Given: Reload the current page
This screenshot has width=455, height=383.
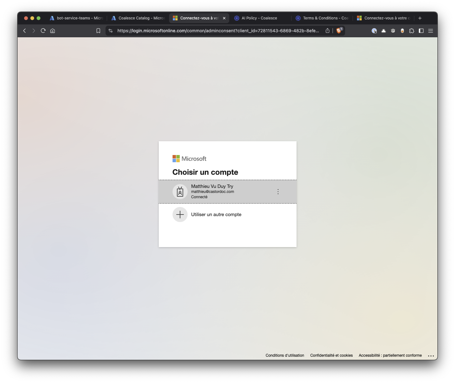Looking at the screenshot, I should [x=43, y=31].
